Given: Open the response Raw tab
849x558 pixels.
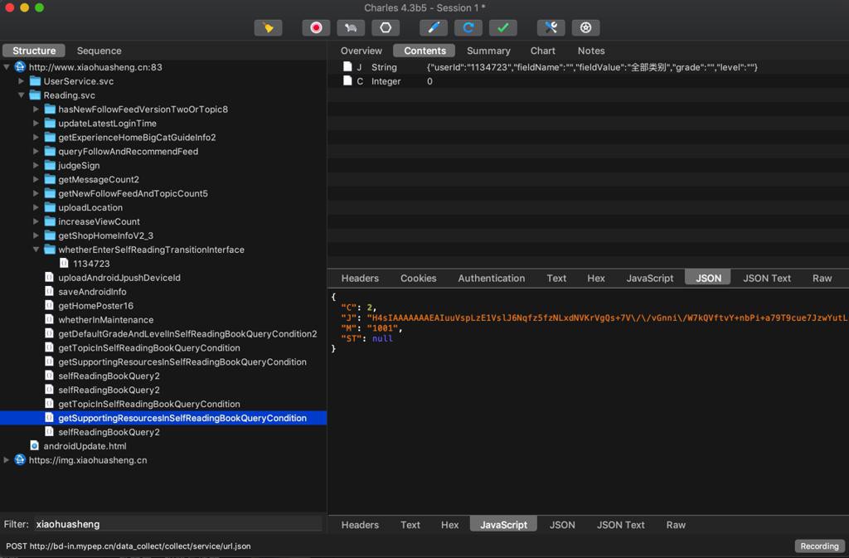Looking at the screenshot, I should click(676, 525).
